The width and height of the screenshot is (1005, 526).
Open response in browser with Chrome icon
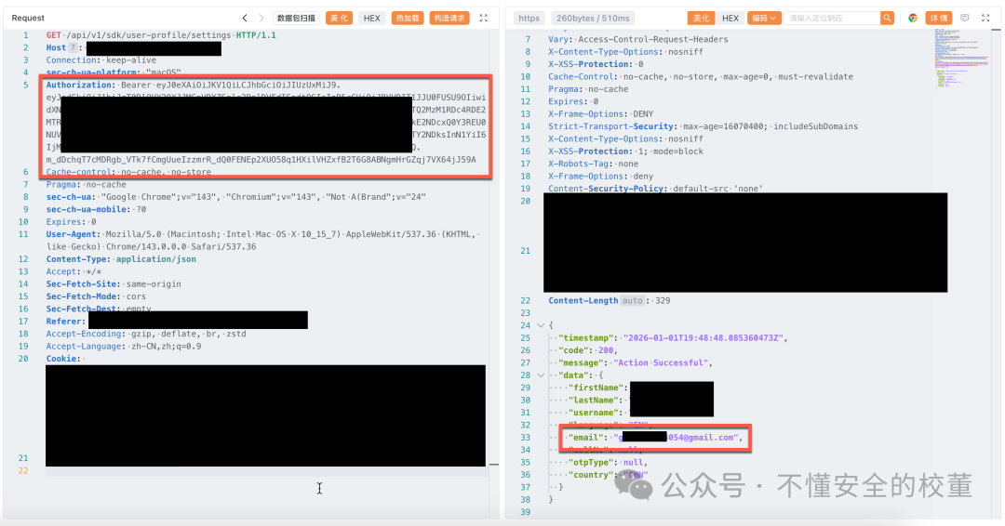coord(913,18)
